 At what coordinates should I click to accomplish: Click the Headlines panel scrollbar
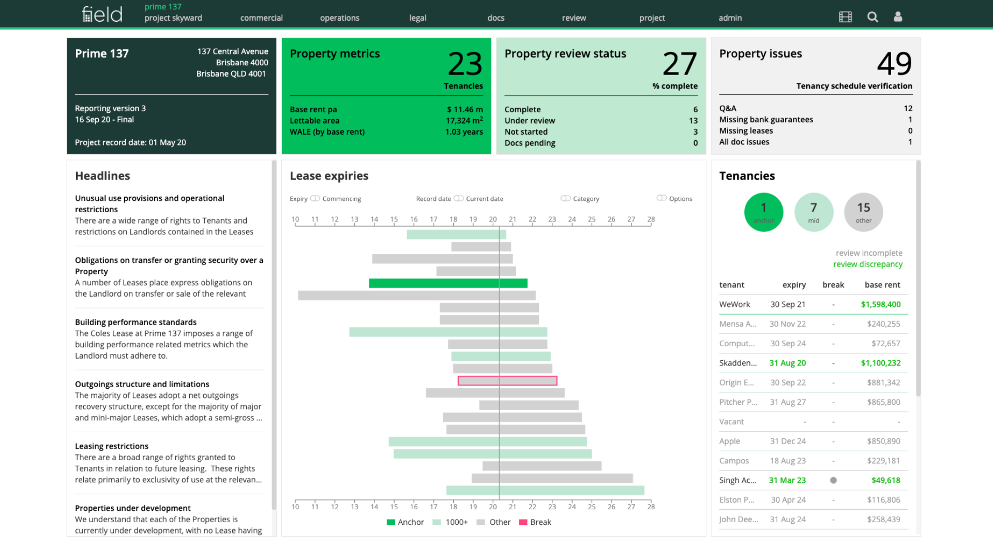click(x=274, y=335)
